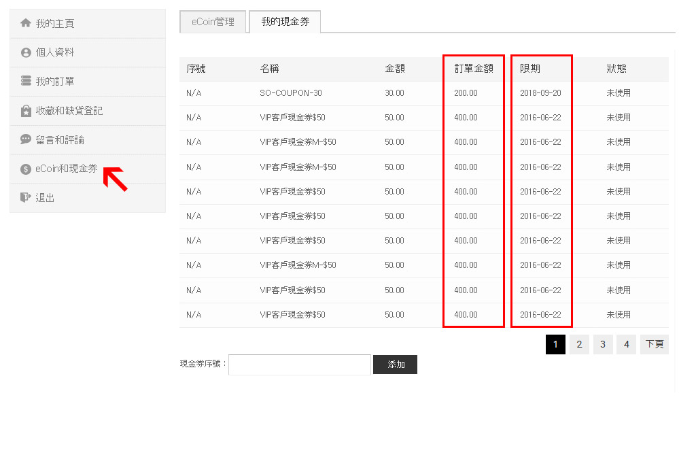Go to page 2 of coupons
Screen dimensions: 679x455
pos(578,344)
